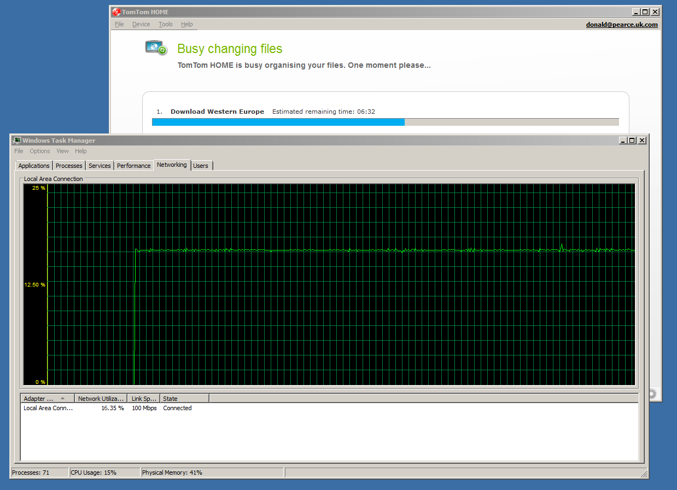
Task: Switch to the Services tab
Action: [100, 166]
